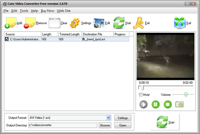Click the Add file sticky-note icon
Image resolution: width=200 pixels, height=134 pixels.
[10, 23]
